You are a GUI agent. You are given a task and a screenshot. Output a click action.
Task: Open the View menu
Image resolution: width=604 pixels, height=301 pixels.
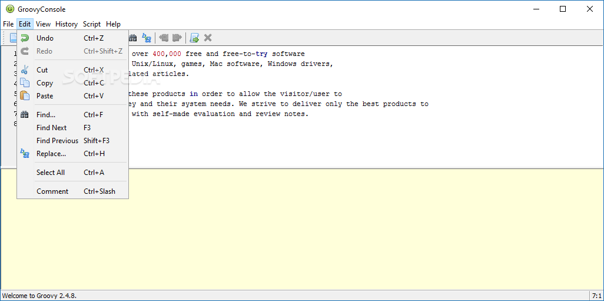coord(43,24)
